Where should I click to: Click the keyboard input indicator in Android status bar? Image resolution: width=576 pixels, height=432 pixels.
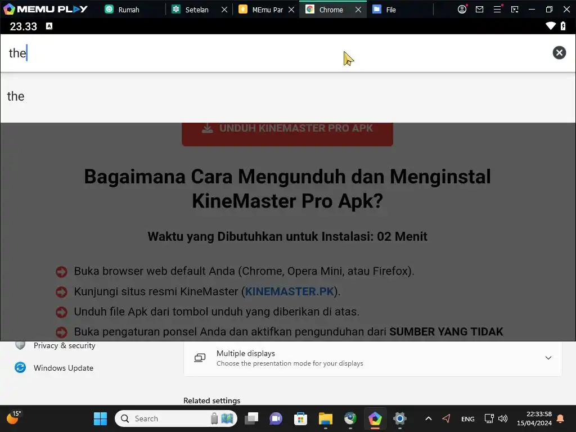(49, 26)
